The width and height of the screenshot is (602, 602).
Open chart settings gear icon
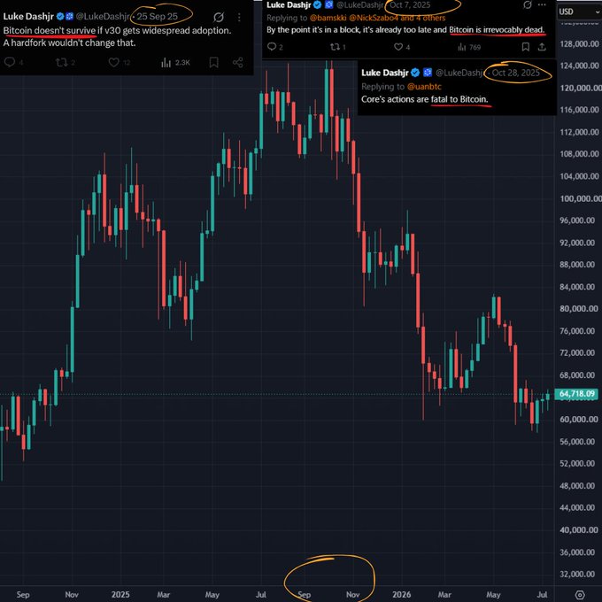580,595
